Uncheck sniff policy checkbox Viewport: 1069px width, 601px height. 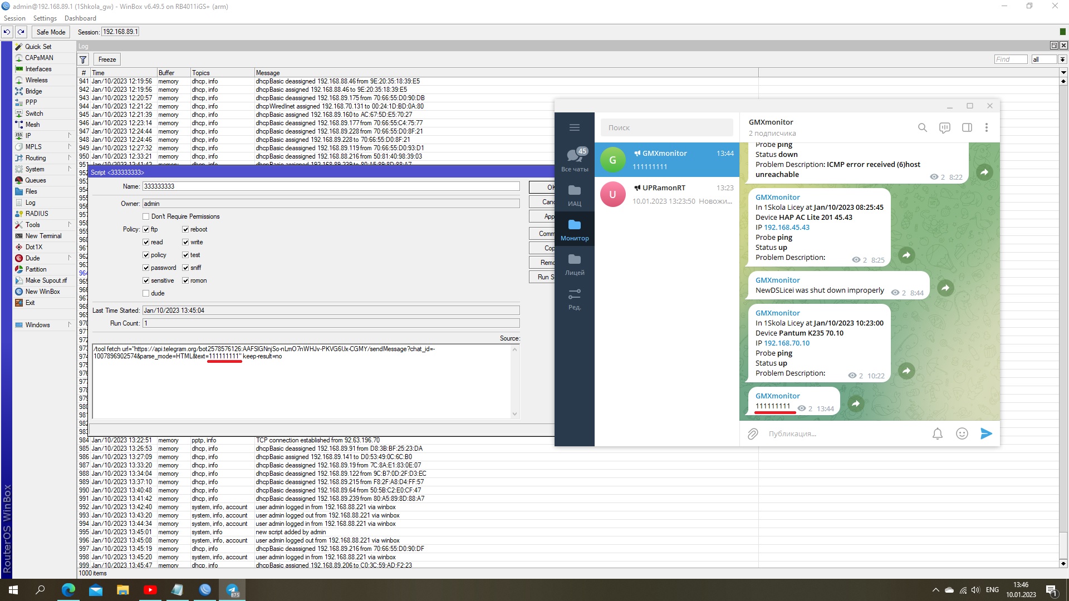pos(185,268)
